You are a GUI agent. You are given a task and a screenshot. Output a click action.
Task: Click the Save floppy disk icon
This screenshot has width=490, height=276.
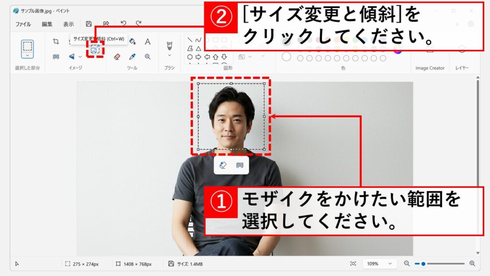(89, 23)
